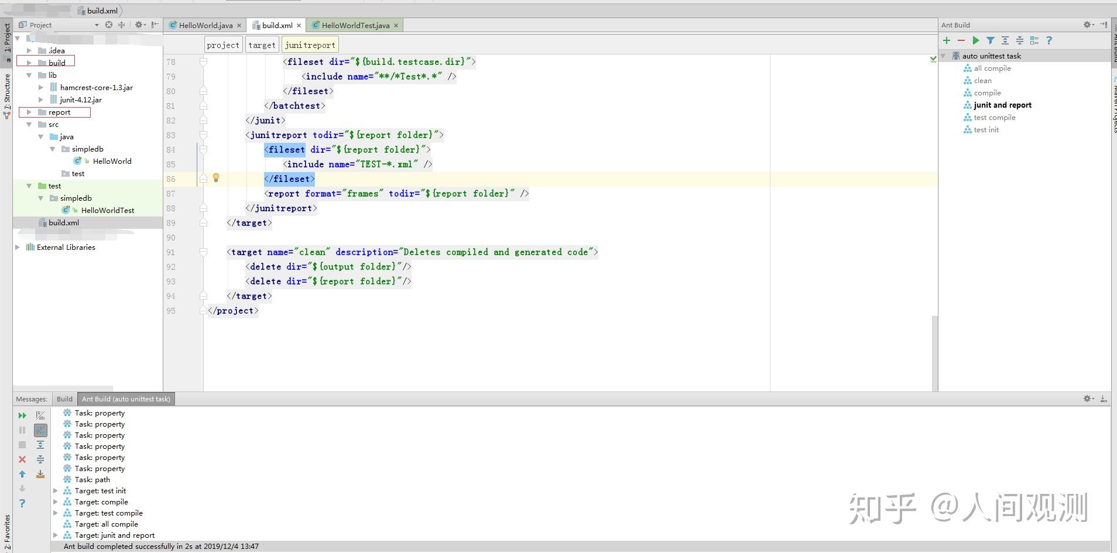This screenshot has height=553, width=1117.
Task: Fold the junitreport block at line 83
Action: pos(203,135)
